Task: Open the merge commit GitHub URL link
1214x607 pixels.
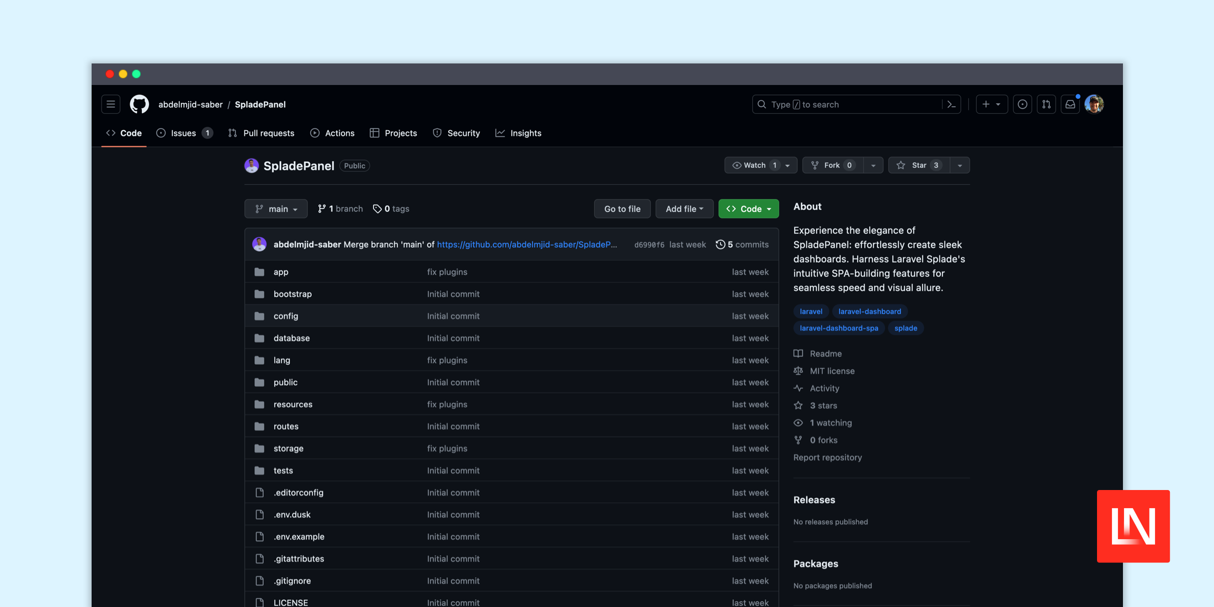Action: [x=527, y=244]
